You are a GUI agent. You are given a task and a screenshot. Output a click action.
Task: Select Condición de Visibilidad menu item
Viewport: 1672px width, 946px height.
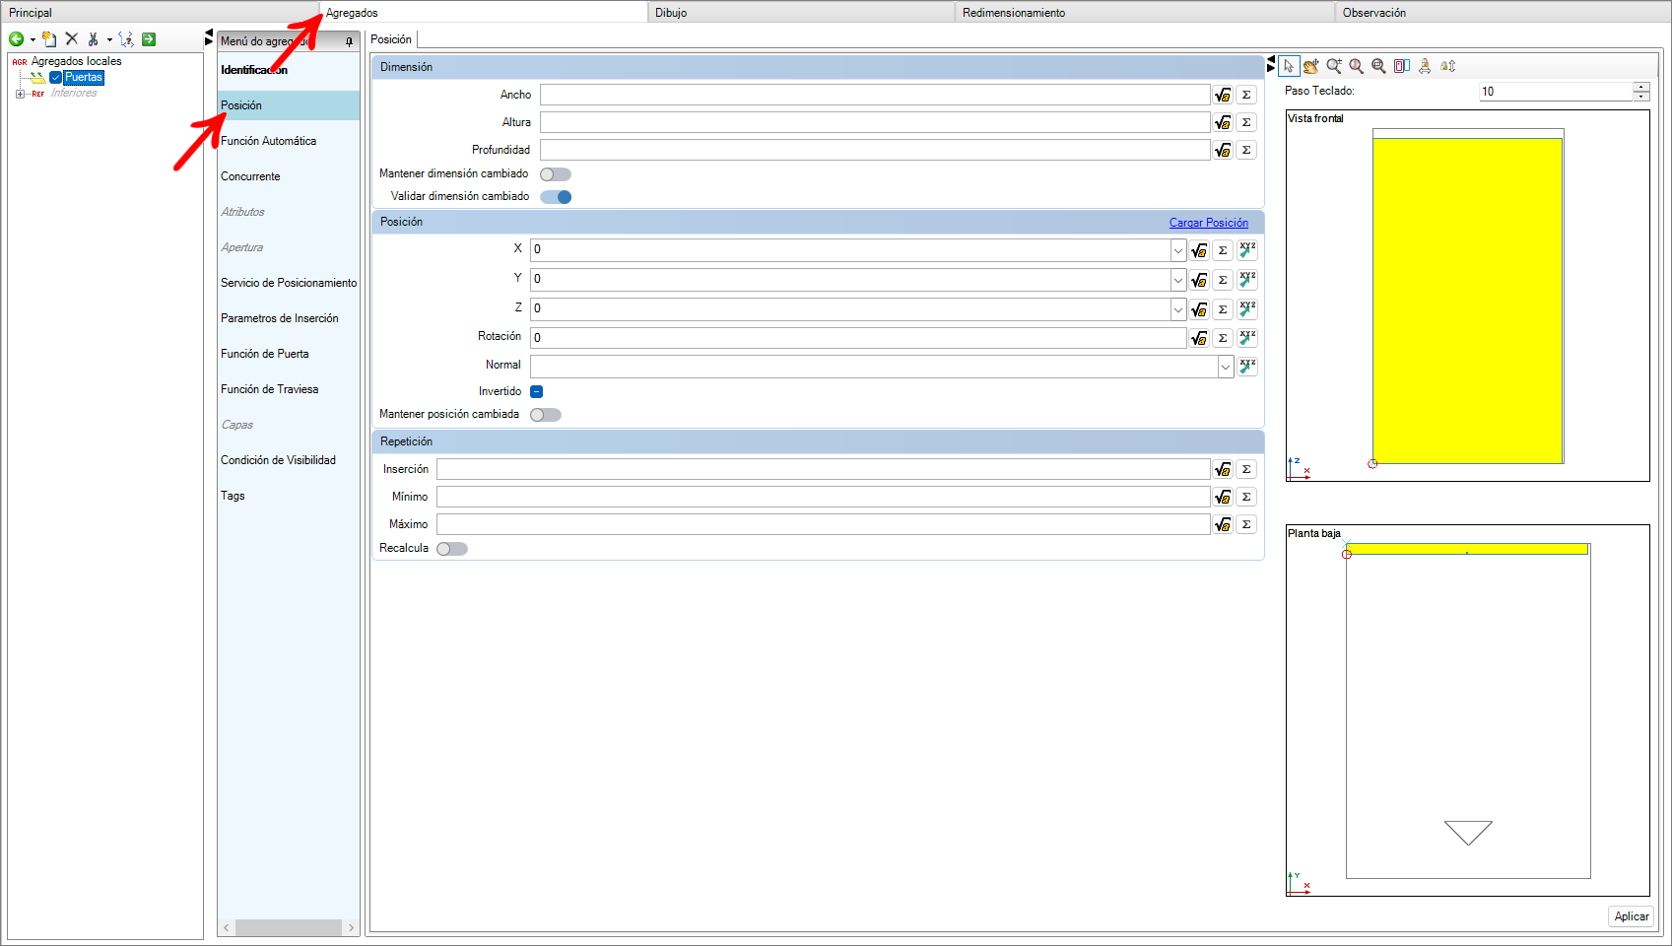click(x=289, y=460)
